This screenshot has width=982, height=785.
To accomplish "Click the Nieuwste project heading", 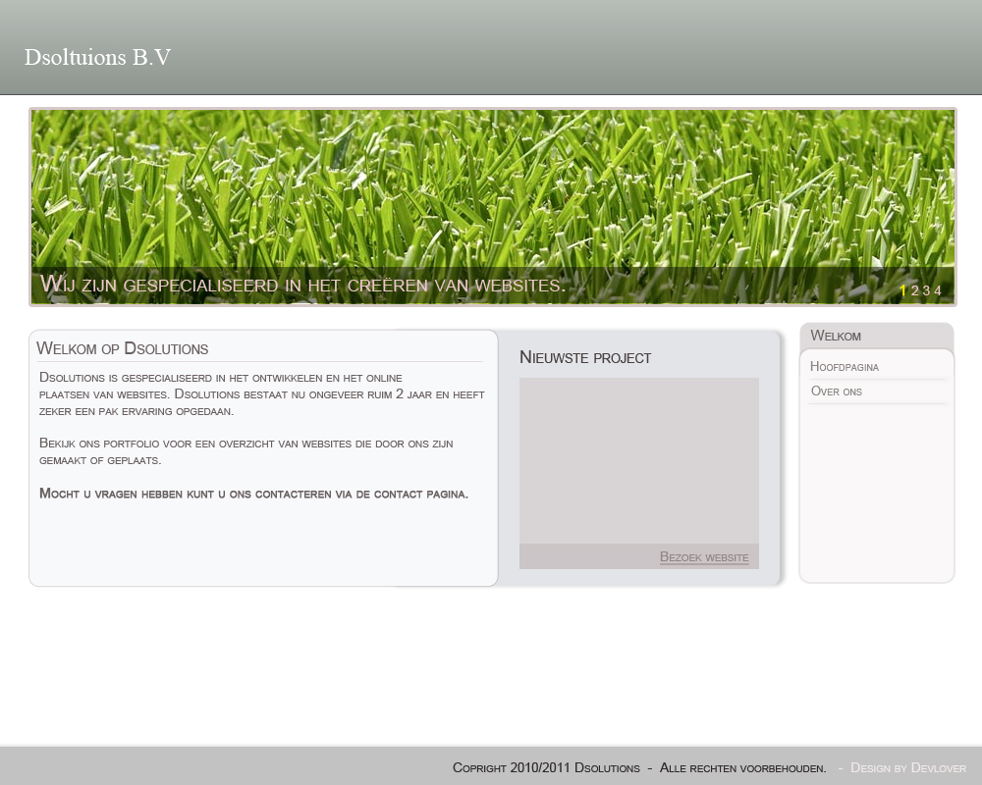I will pos(585,357).
